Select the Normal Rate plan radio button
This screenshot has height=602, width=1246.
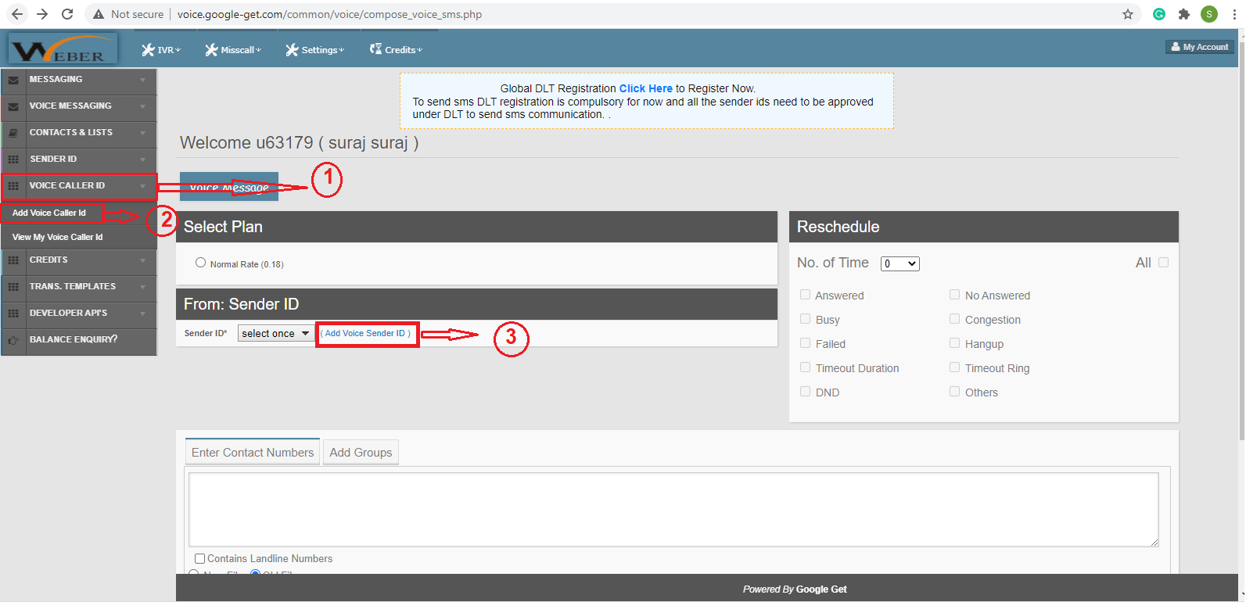[x=201, y=263]
